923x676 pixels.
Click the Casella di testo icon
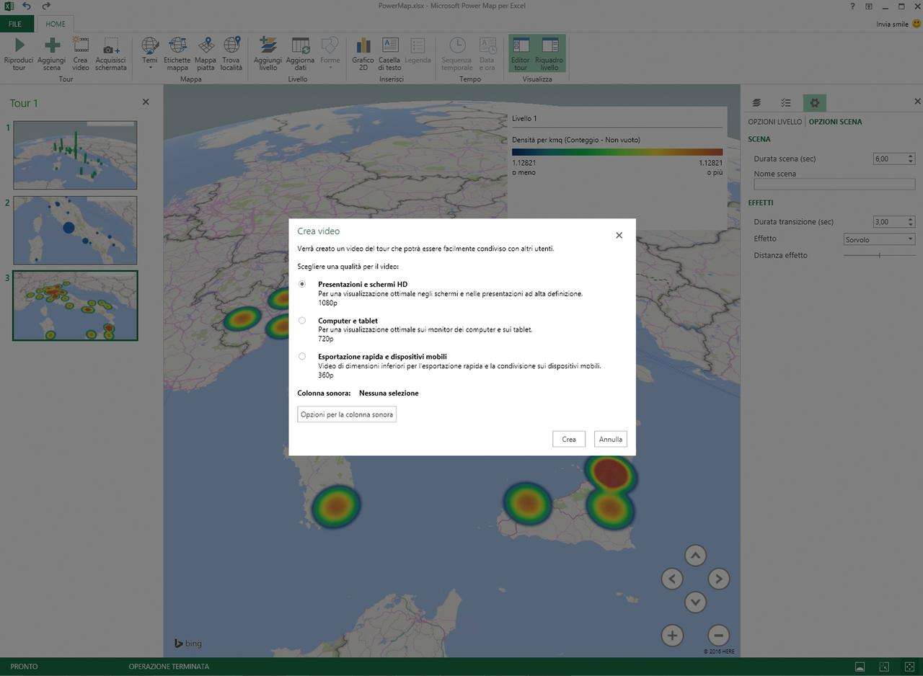[x=389, y=46]
